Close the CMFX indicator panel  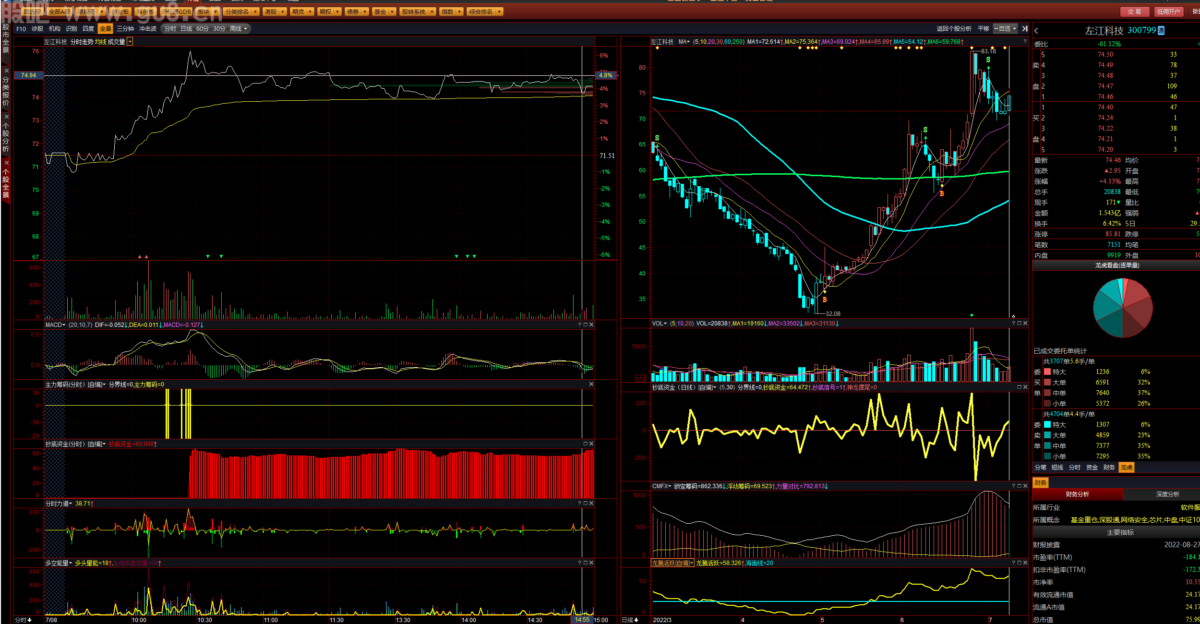(1025, 486)
